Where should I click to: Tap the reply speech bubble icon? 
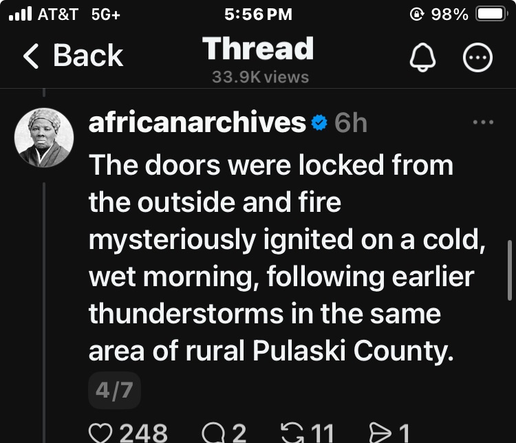click(213, 433)
